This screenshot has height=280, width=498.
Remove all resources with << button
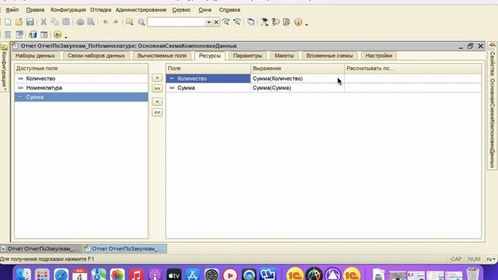[157, 112]
